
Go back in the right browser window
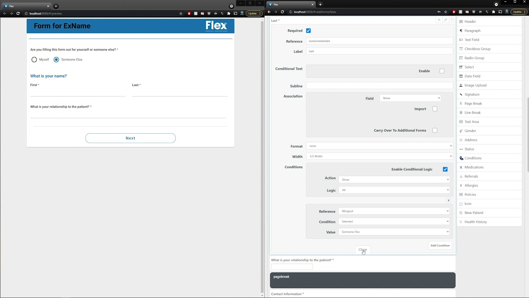point(269,12)
